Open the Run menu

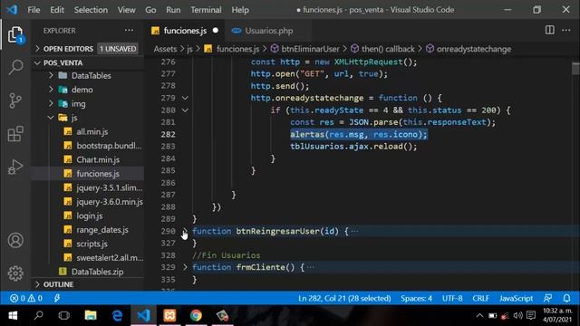[x=173, y=10]
